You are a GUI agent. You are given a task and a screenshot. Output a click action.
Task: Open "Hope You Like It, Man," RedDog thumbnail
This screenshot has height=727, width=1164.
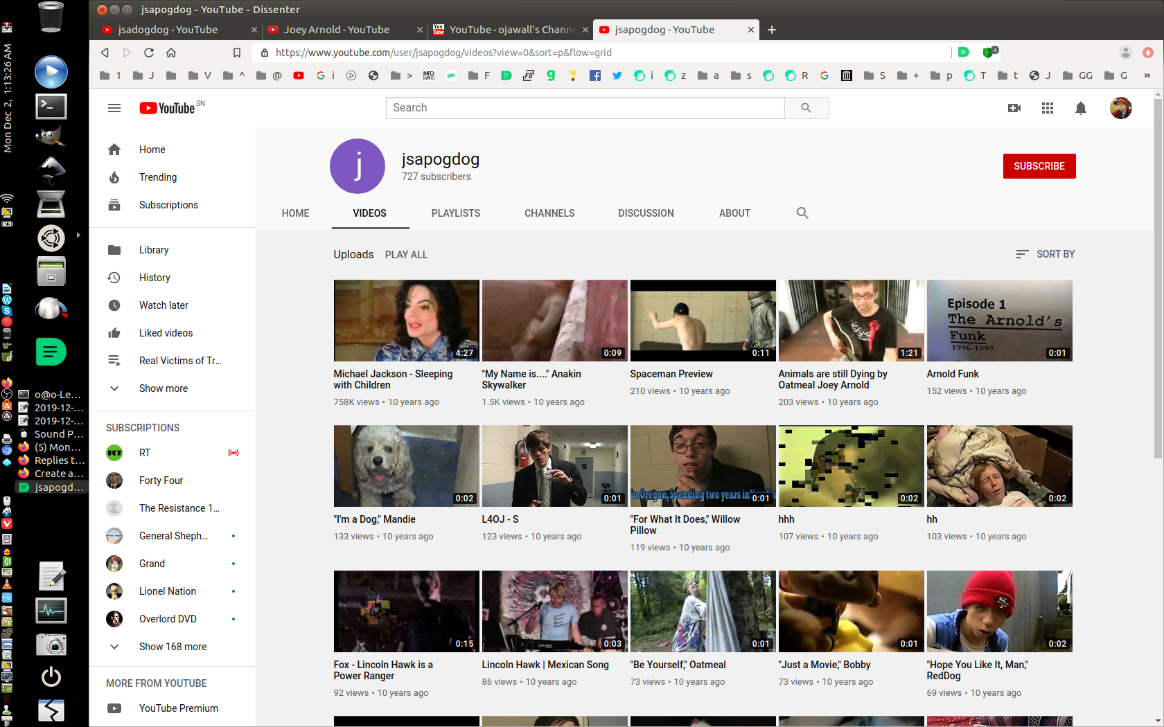coord(1000,611)
